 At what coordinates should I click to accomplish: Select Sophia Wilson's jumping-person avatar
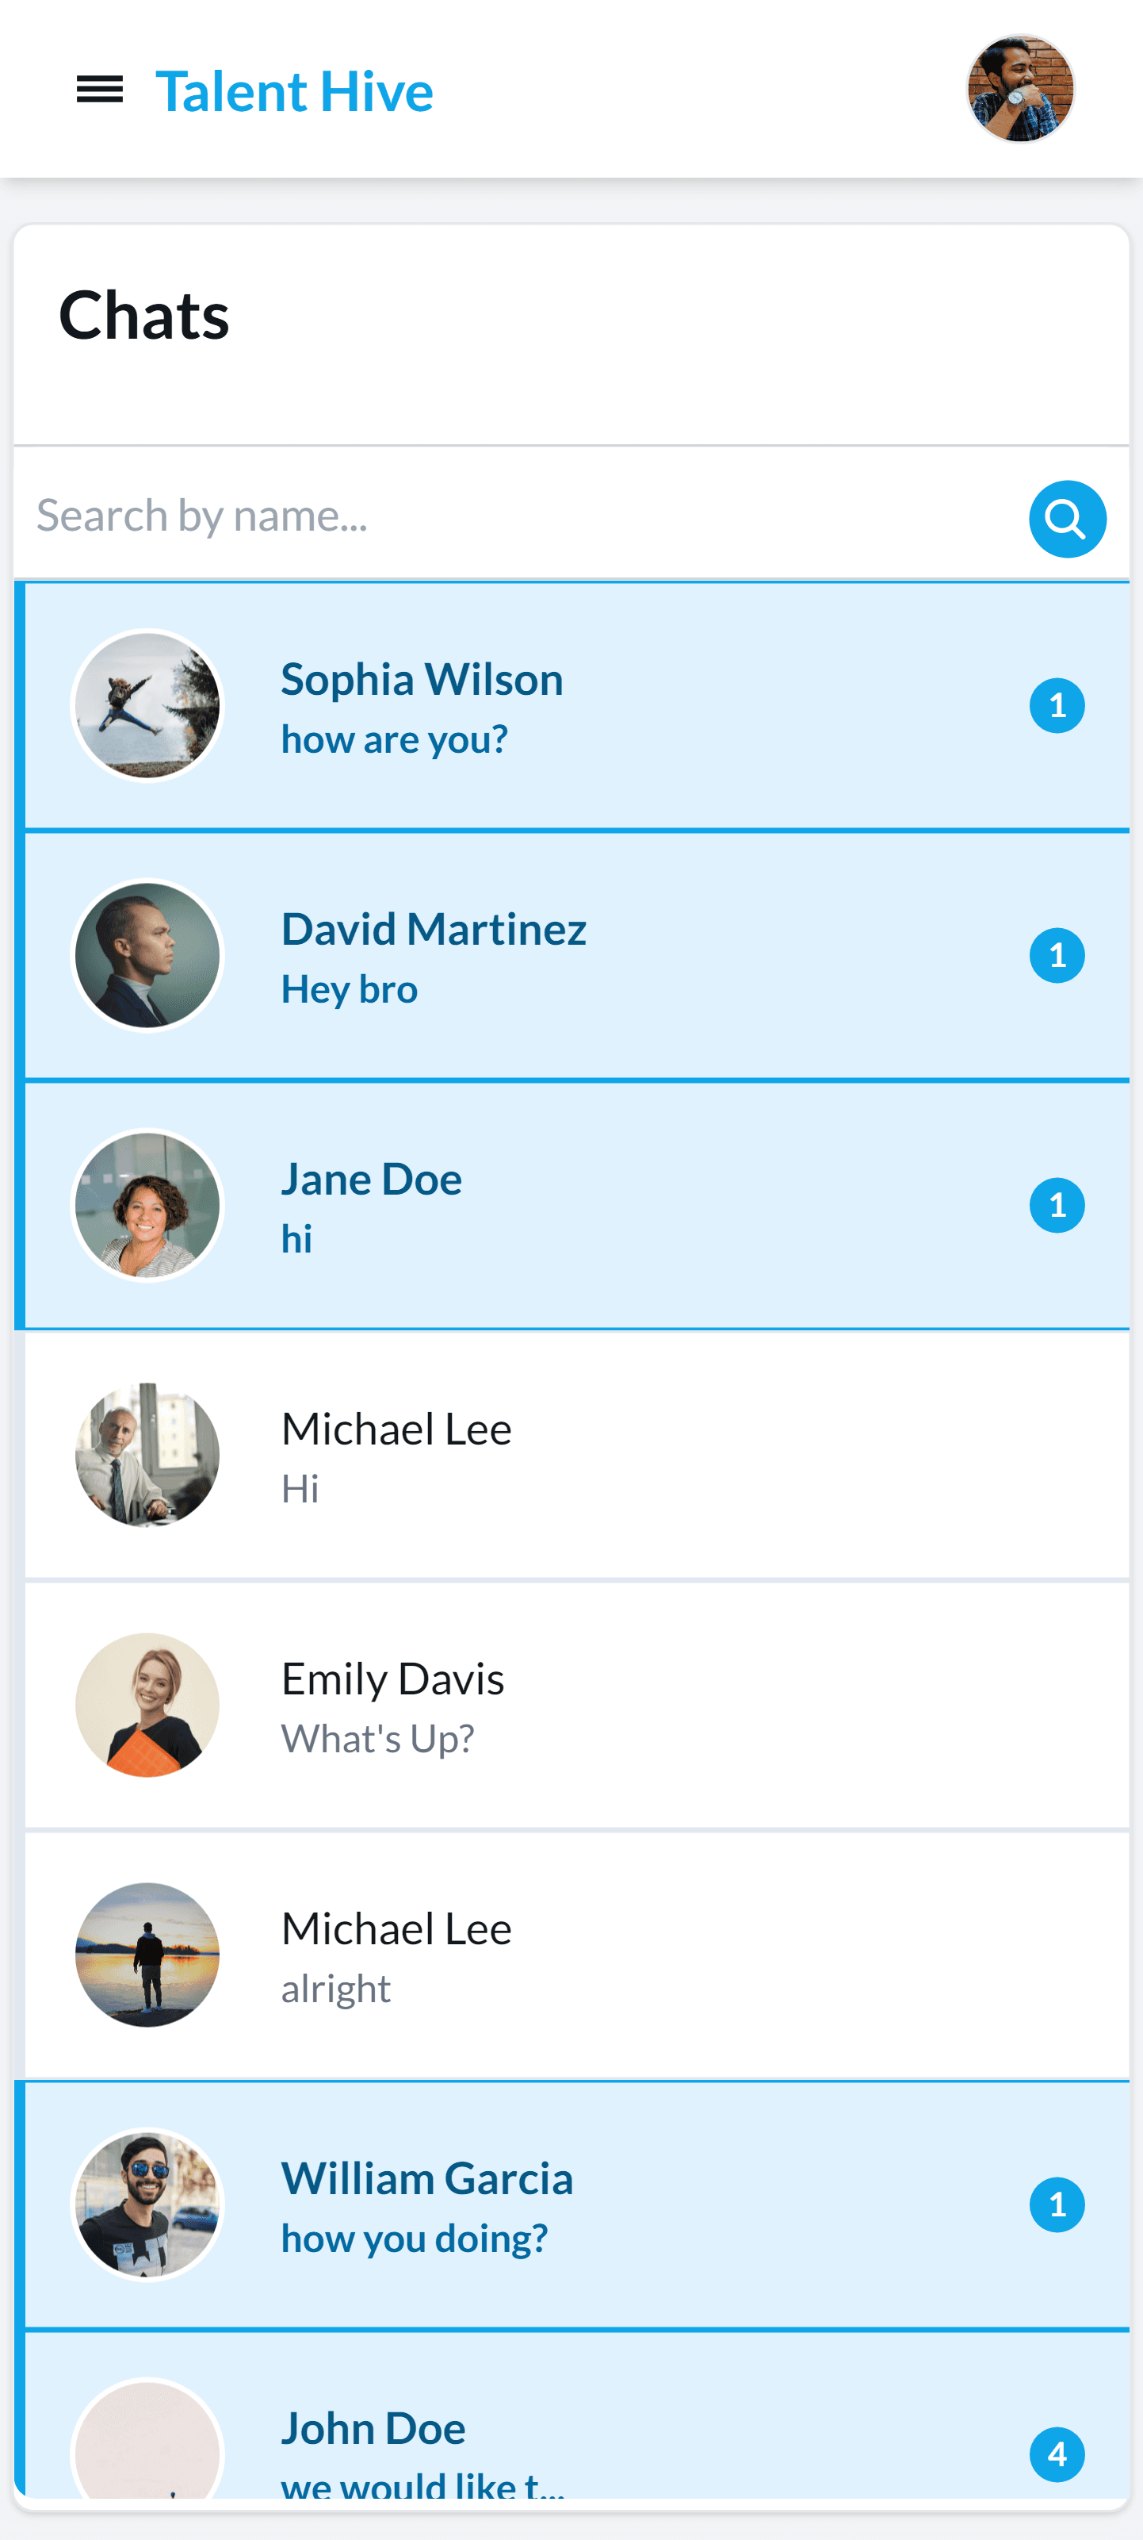tap(147, 706)
